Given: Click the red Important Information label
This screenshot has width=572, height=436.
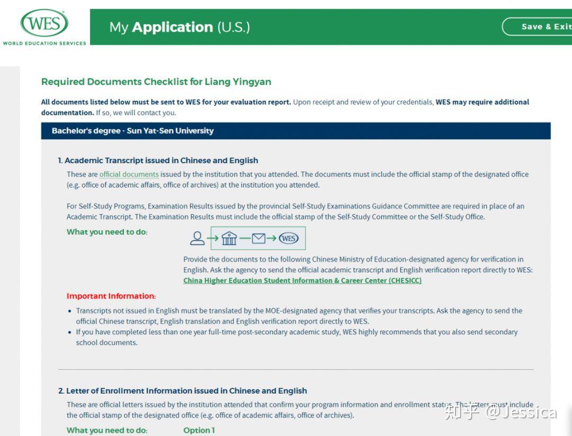Looking at the screenshot, I should [111, 296].
